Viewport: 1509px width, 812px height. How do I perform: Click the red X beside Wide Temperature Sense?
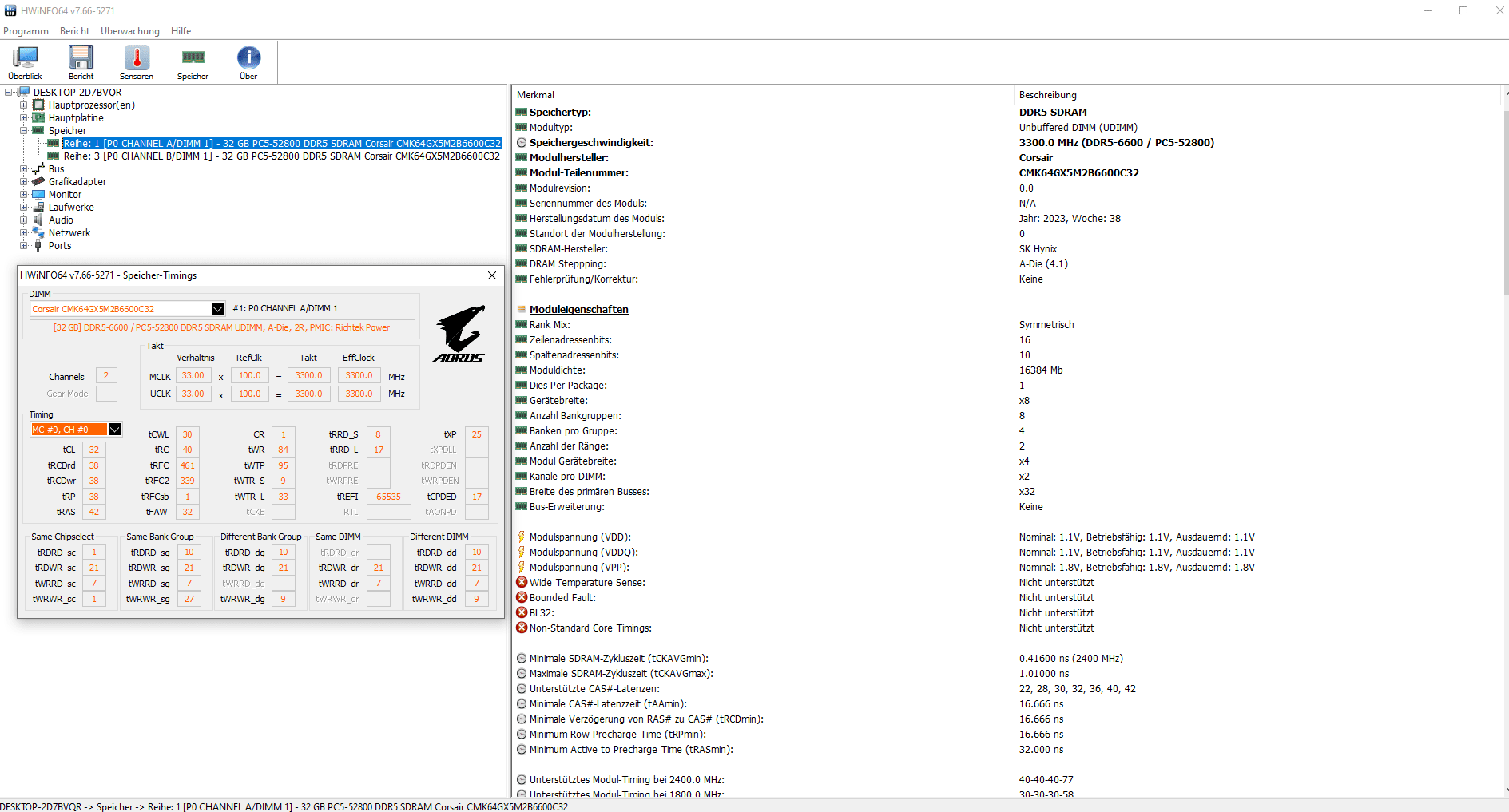522,583
